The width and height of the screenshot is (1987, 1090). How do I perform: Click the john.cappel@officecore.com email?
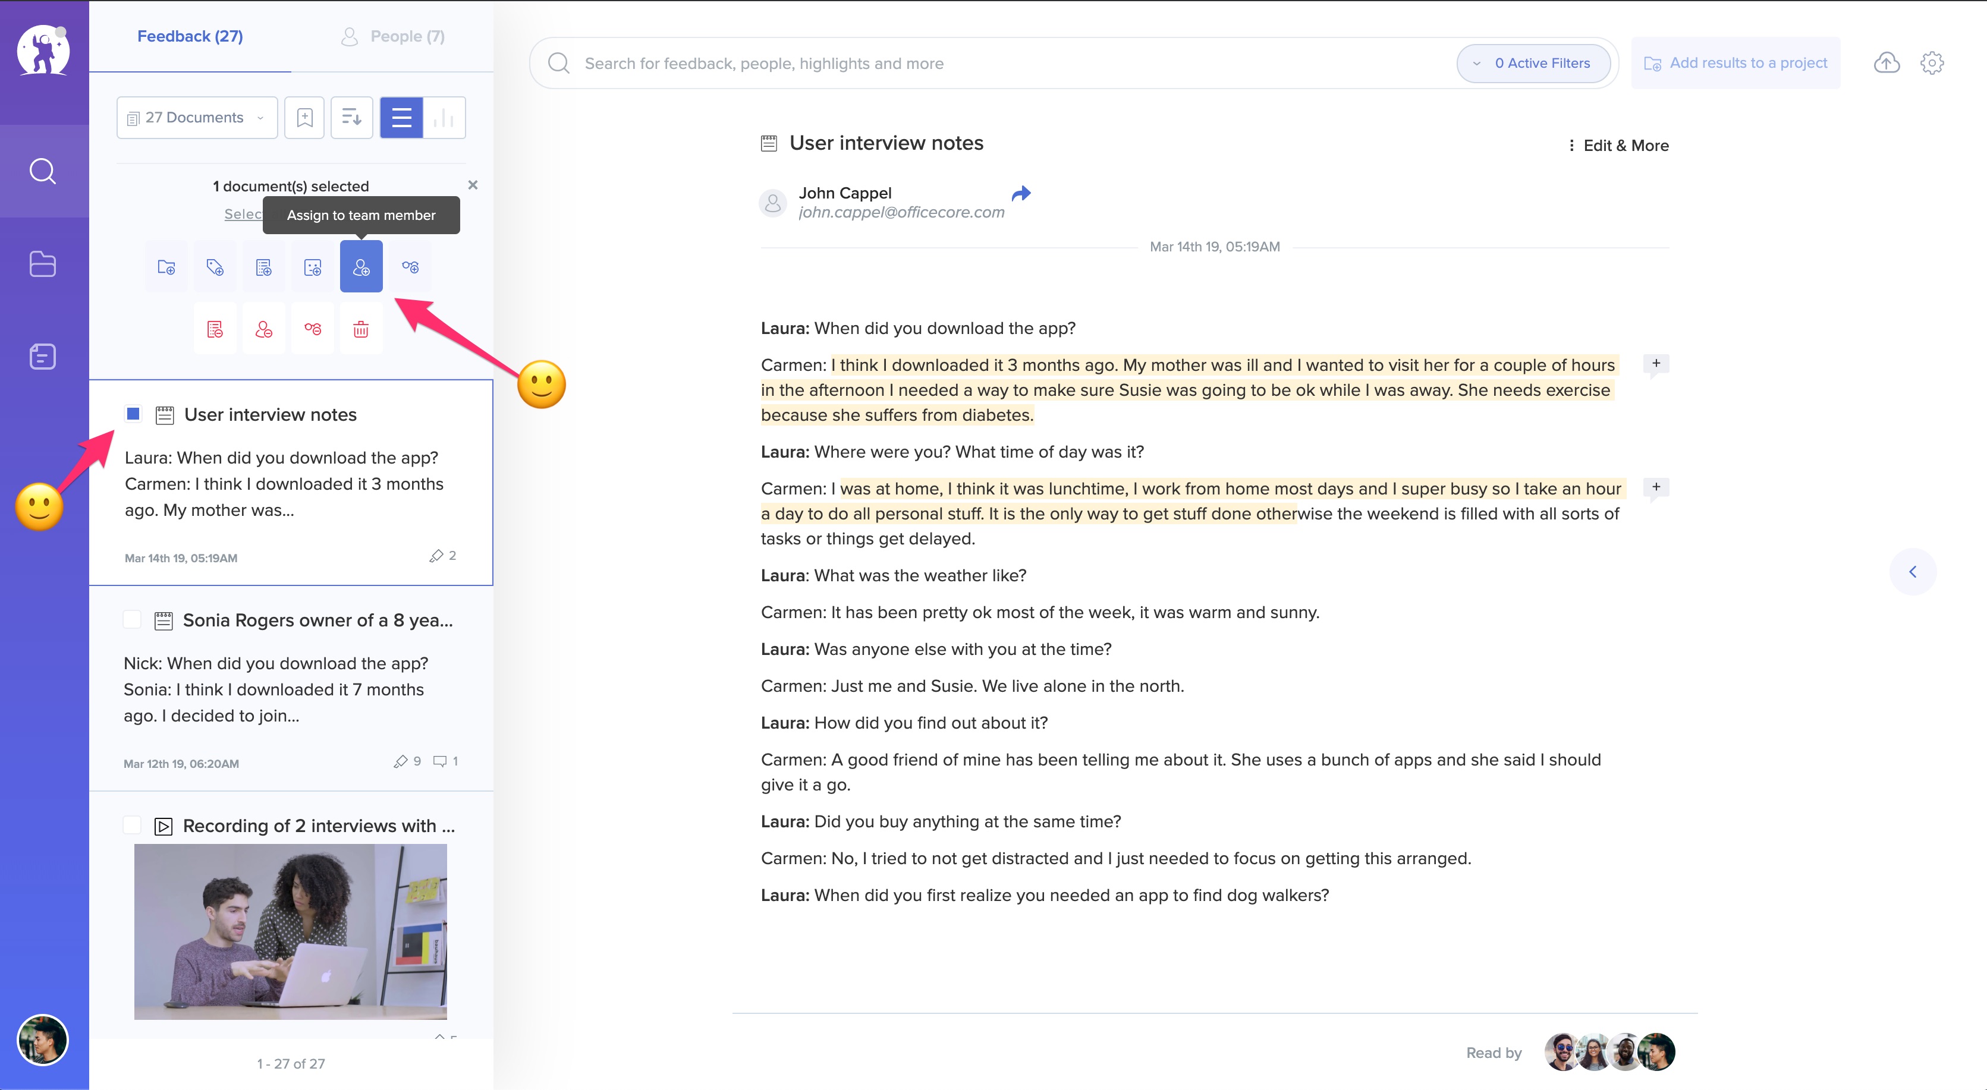pyautogui.click(x=902, y=212)
